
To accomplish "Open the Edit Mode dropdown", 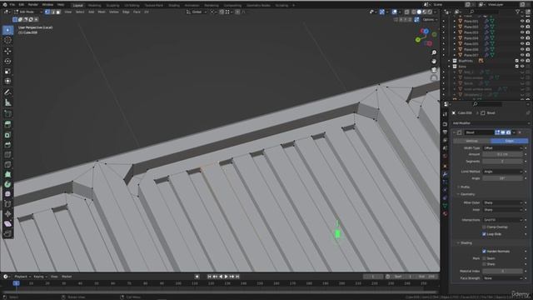I will point(28,12).
